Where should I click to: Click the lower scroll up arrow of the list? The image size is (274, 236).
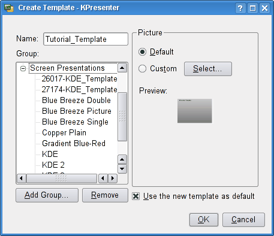(x=122, y=159)
